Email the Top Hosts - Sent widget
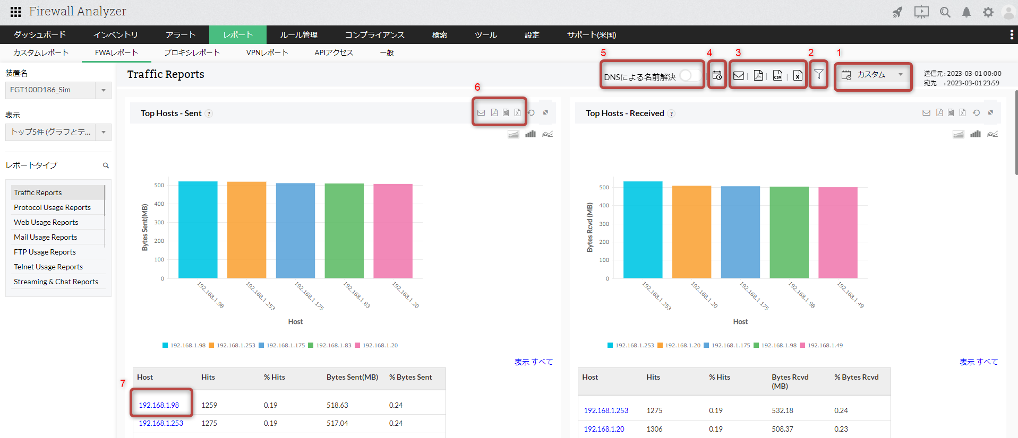 tap(481, 112)
